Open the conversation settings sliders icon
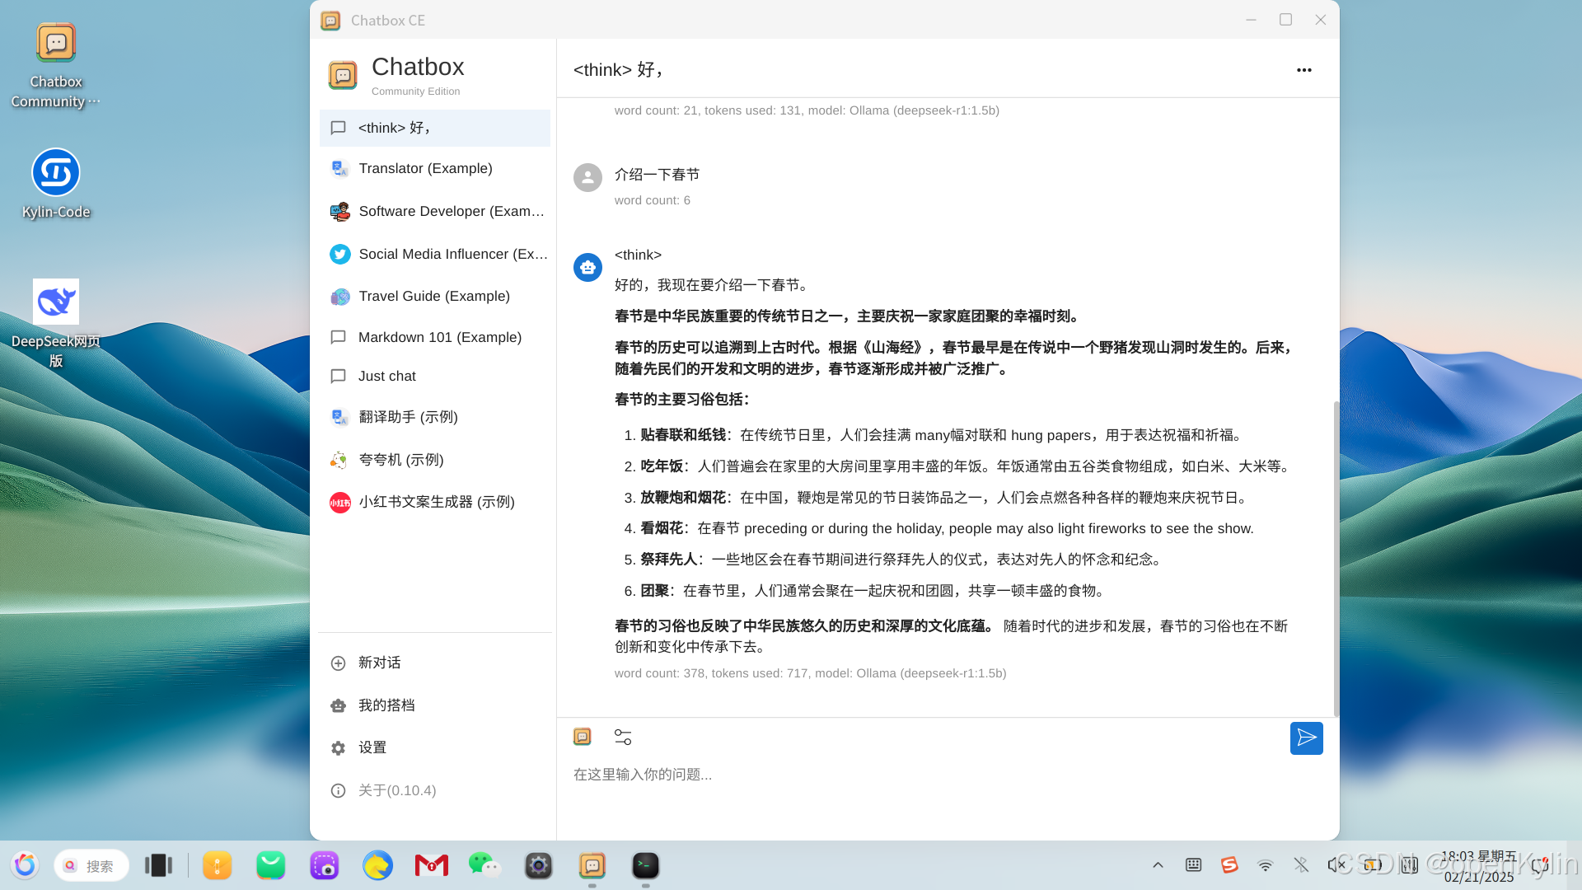 pyautogui.click(x=623, y=737)
